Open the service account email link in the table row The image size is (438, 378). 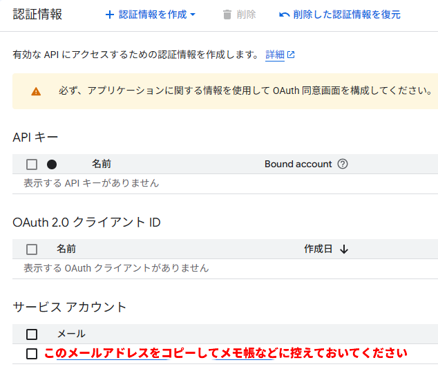[x=226, y=353]
